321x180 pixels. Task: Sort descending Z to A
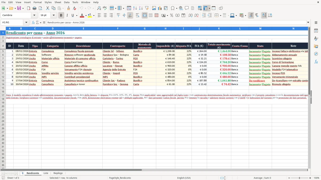(x=141, y=8)
